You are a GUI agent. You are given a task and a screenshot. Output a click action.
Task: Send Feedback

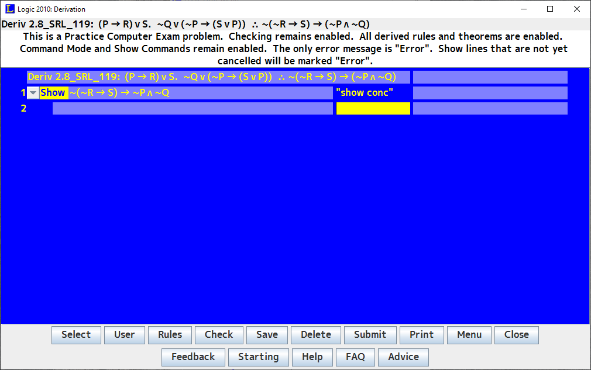pyautogui.click(x=193, y=357)
